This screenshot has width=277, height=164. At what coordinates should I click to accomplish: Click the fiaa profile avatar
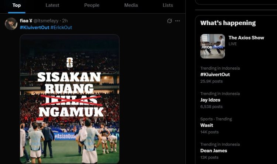pyautogui.click(x=11, y=24)
